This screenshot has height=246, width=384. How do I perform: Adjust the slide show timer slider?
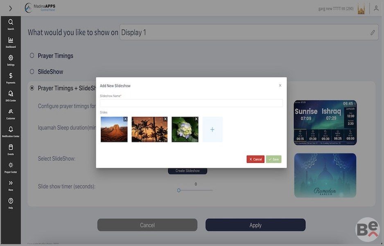(x=179, y=190)
